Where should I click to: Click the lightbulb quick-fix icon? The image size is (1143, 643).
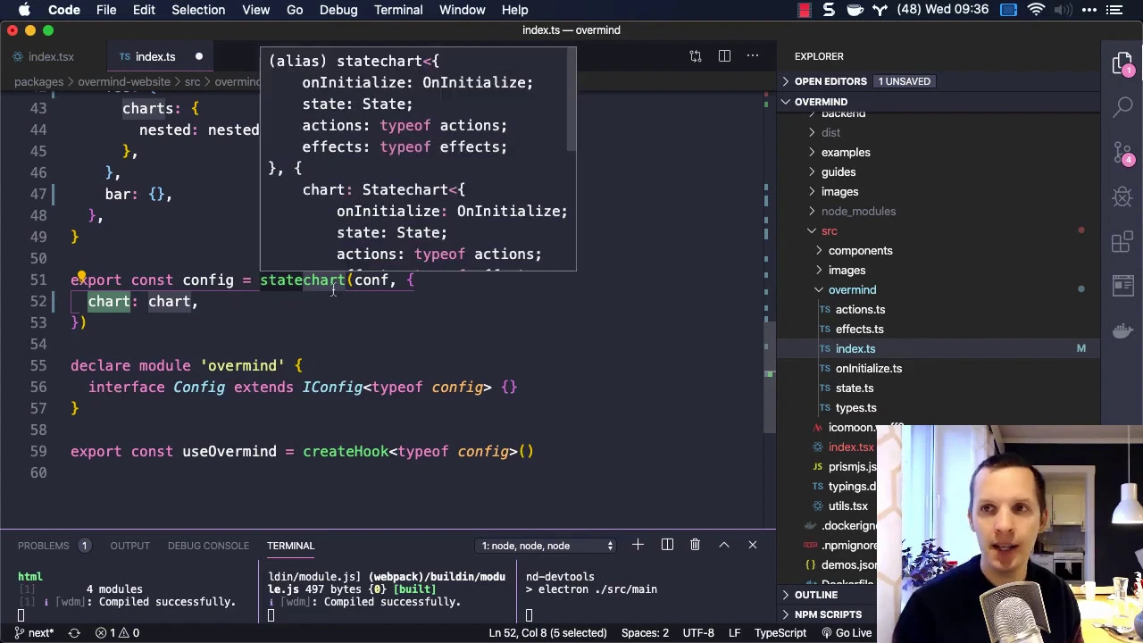(80, 278)
